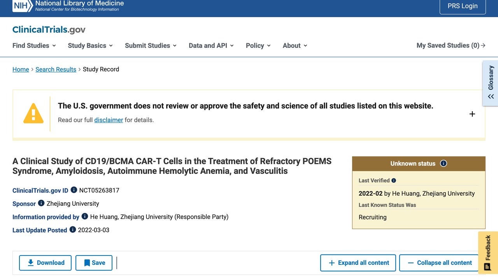Click the yellow warning triangle icon
The width and height of the screenshot is (498, 280).
tap(33, 114)
